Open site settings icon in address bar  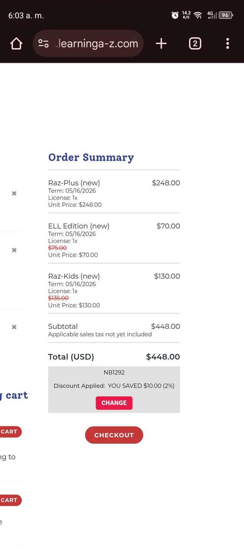[x=43, y=44]
